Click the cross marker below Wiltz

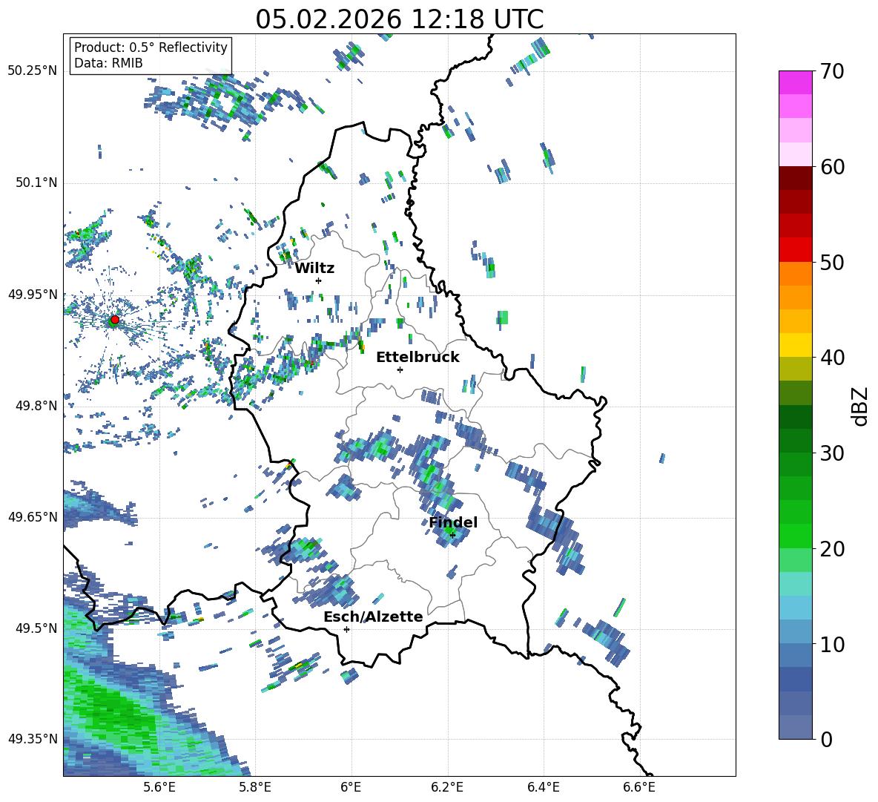click(x=318, y=280)
